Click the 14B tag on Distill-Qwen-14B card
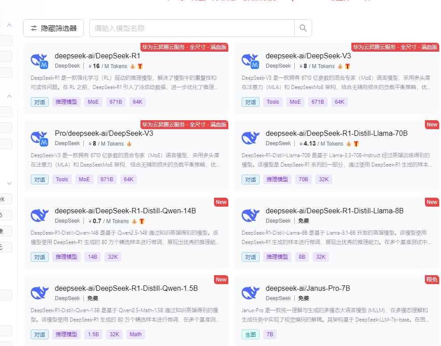The width and height of the screenshot is (441, 346). [93, 257]
